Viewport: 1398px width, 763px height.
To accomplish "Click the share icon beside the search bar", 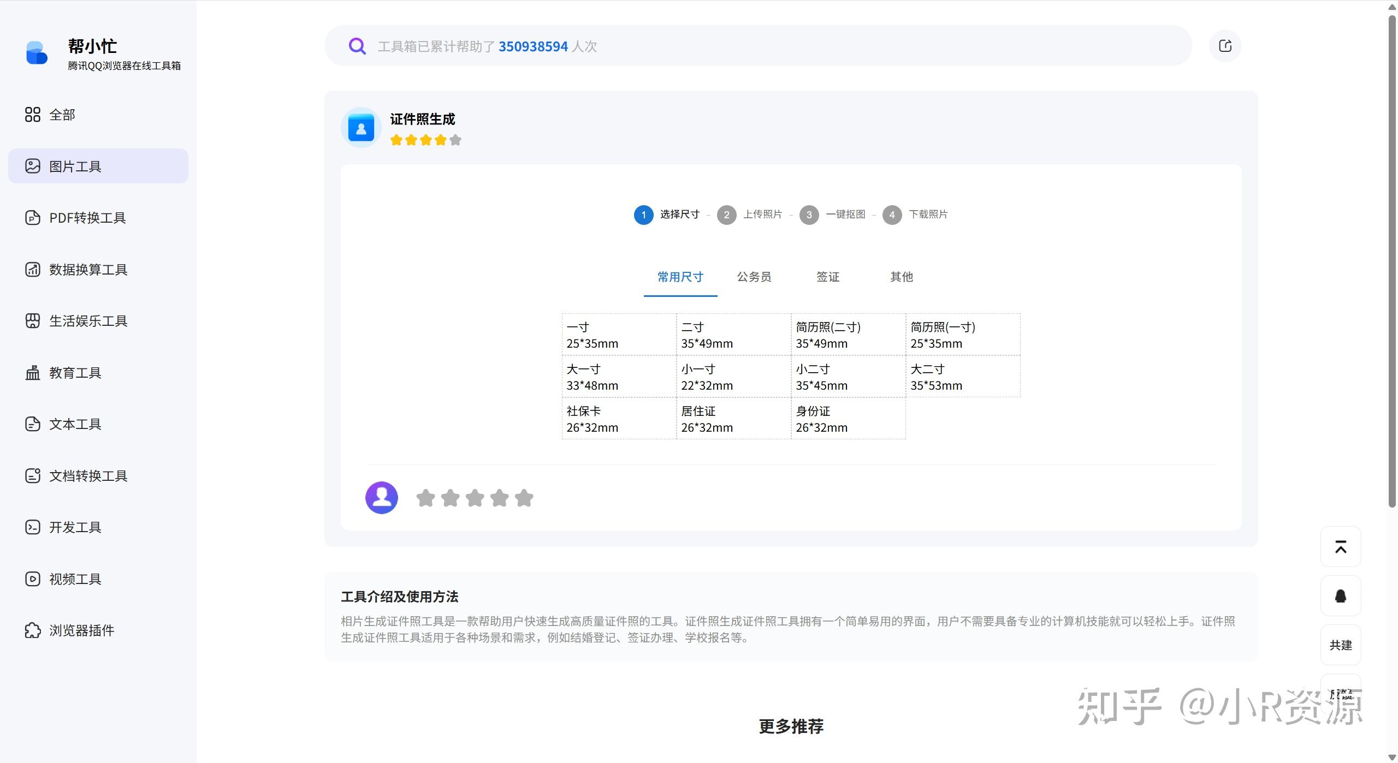I will [1225, 46].
